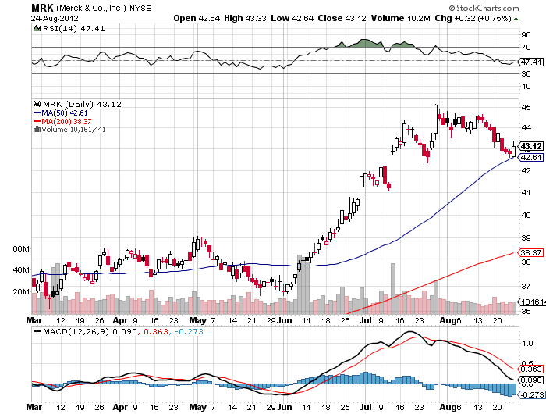Click the 'Chg +0.32 (+0.75%)' value

(473, 18)
